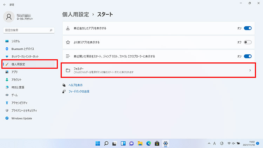Open Microsoft Store from the taskbar
The height and width of the screenshot is (148, 263).
tap(157, 143)
